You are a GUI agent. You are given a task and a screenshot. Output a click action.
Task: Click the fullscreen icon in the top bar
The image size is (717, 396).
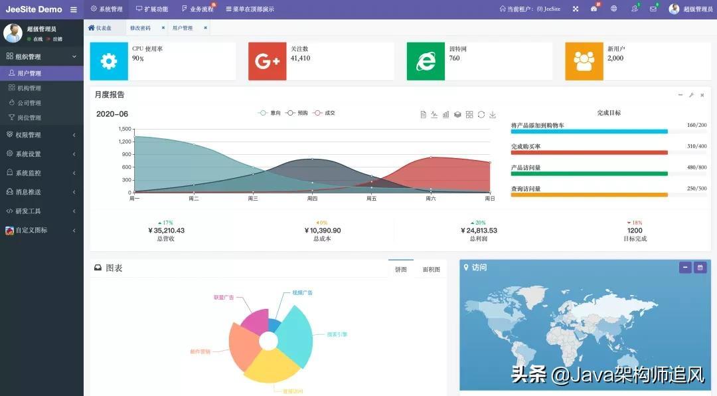pyautogui.click(x=576, y=9)
